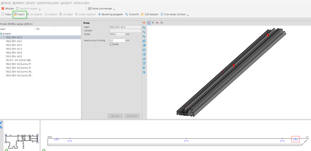Expand overflow arrow after Over elkaar schikken
The width and height of the screenshot is (311, 151).
click(x=188, y=15)
